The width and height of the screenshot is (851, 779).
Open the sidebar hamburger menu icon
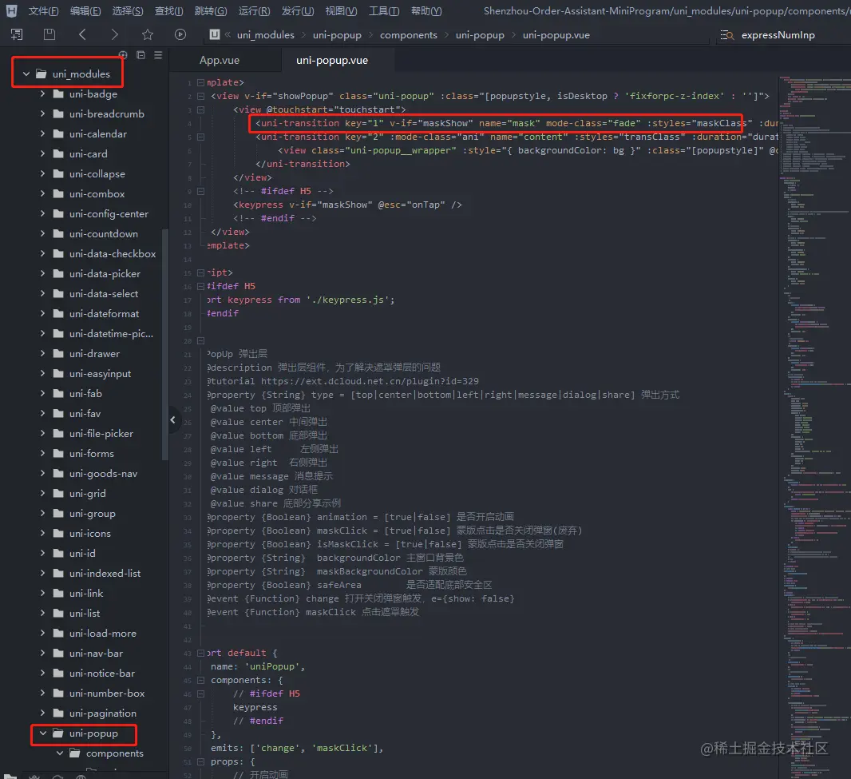[158, 55]
